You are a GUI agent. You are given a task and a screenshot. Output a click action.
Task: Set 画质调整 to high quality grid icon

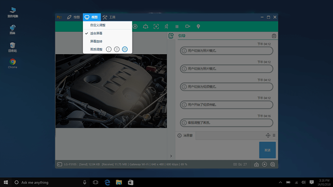tap(125, 49)
